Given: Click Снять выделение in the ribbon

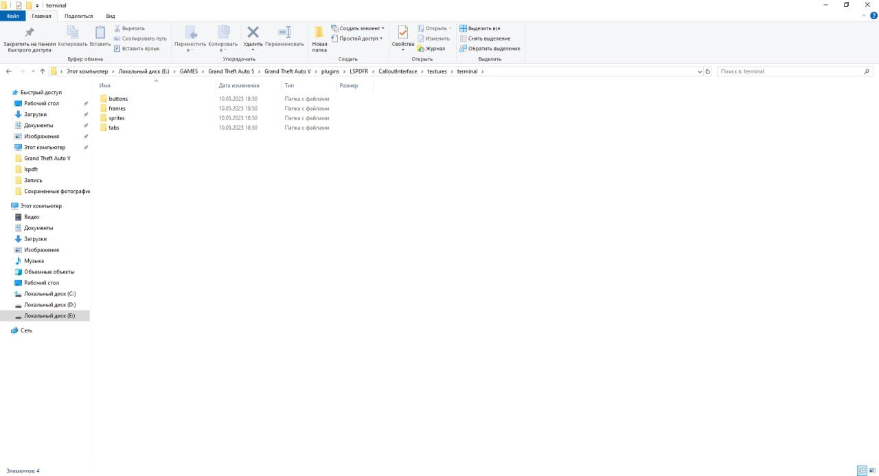Looking at the screenshot, I should (485, 38).
